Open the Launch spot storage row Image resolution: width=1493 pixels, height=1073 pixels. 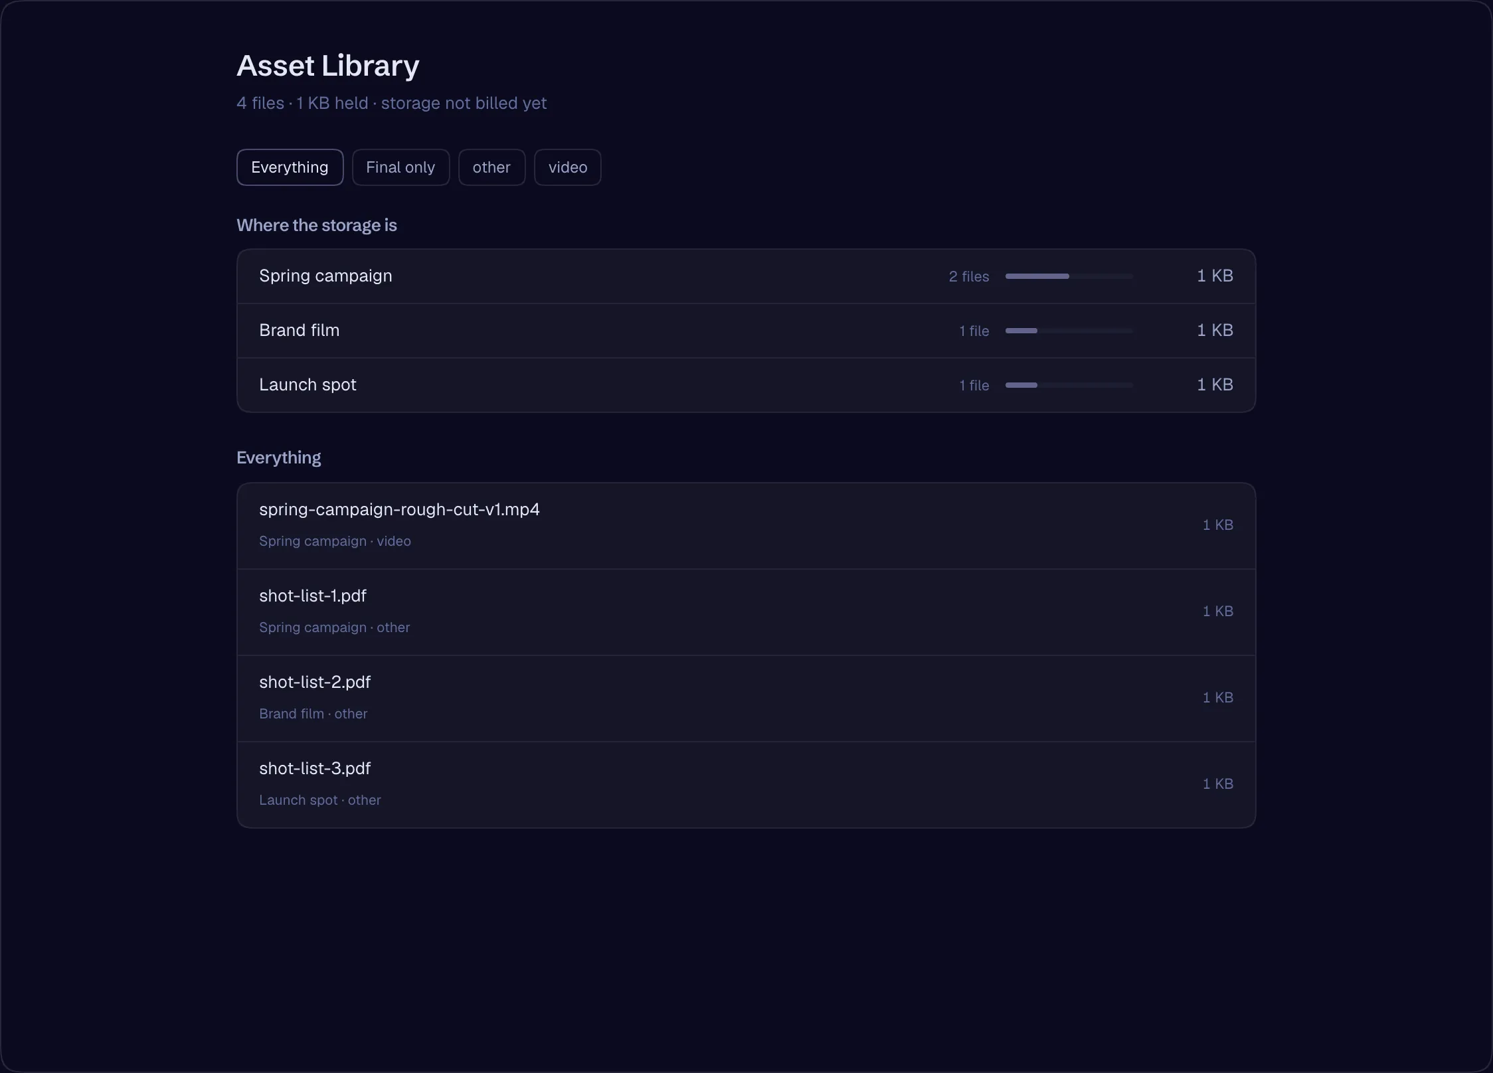[746, 385]
